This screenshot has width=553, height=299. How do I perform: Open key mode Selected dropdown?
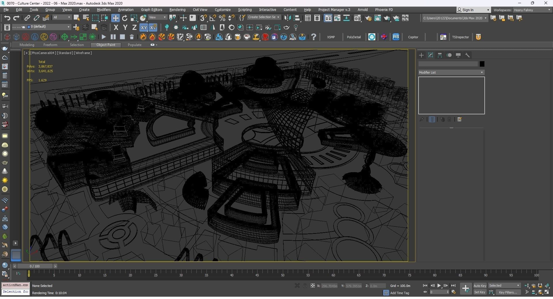(x=504, y=285)
